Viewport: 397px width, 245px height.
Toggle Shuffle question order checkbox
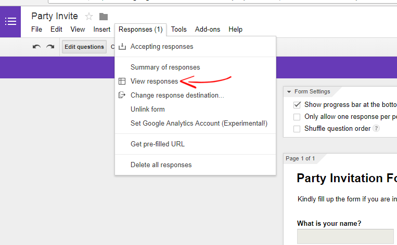297,129
